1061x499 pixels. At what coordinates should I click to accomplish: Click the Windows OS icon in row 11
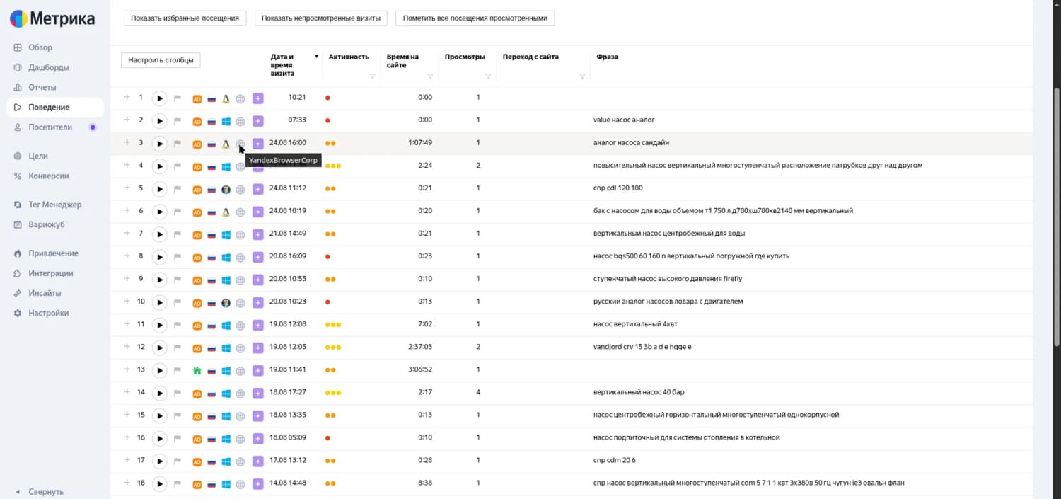(x=226, y=325)
